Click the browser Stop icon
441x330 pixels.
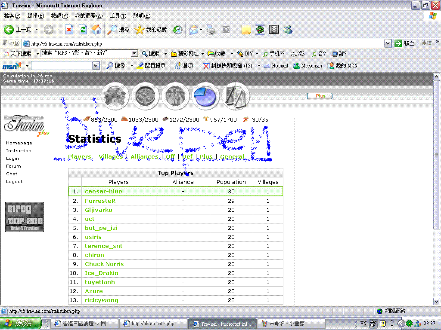click(69, 30)
